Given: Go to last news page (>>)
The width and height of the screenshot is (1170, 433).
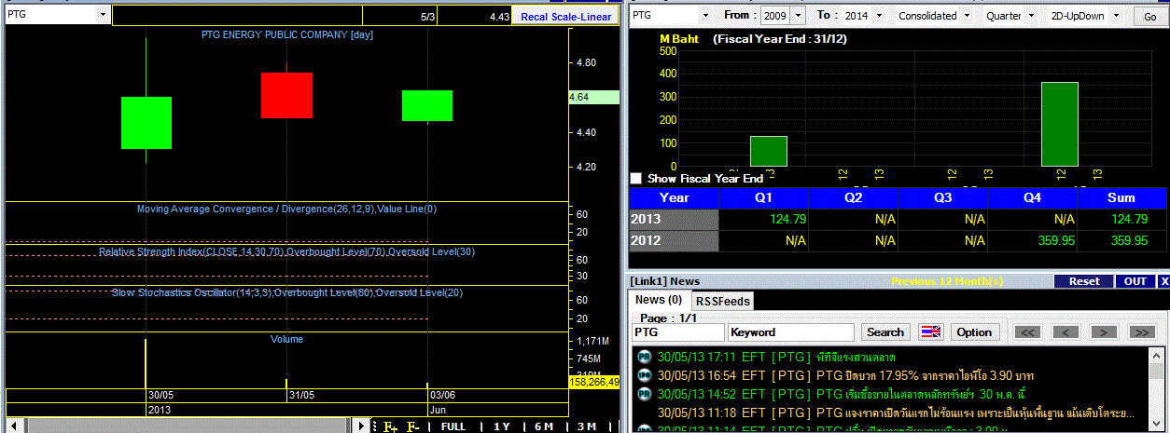Looking at the screenshot, I should [1141, 332].
